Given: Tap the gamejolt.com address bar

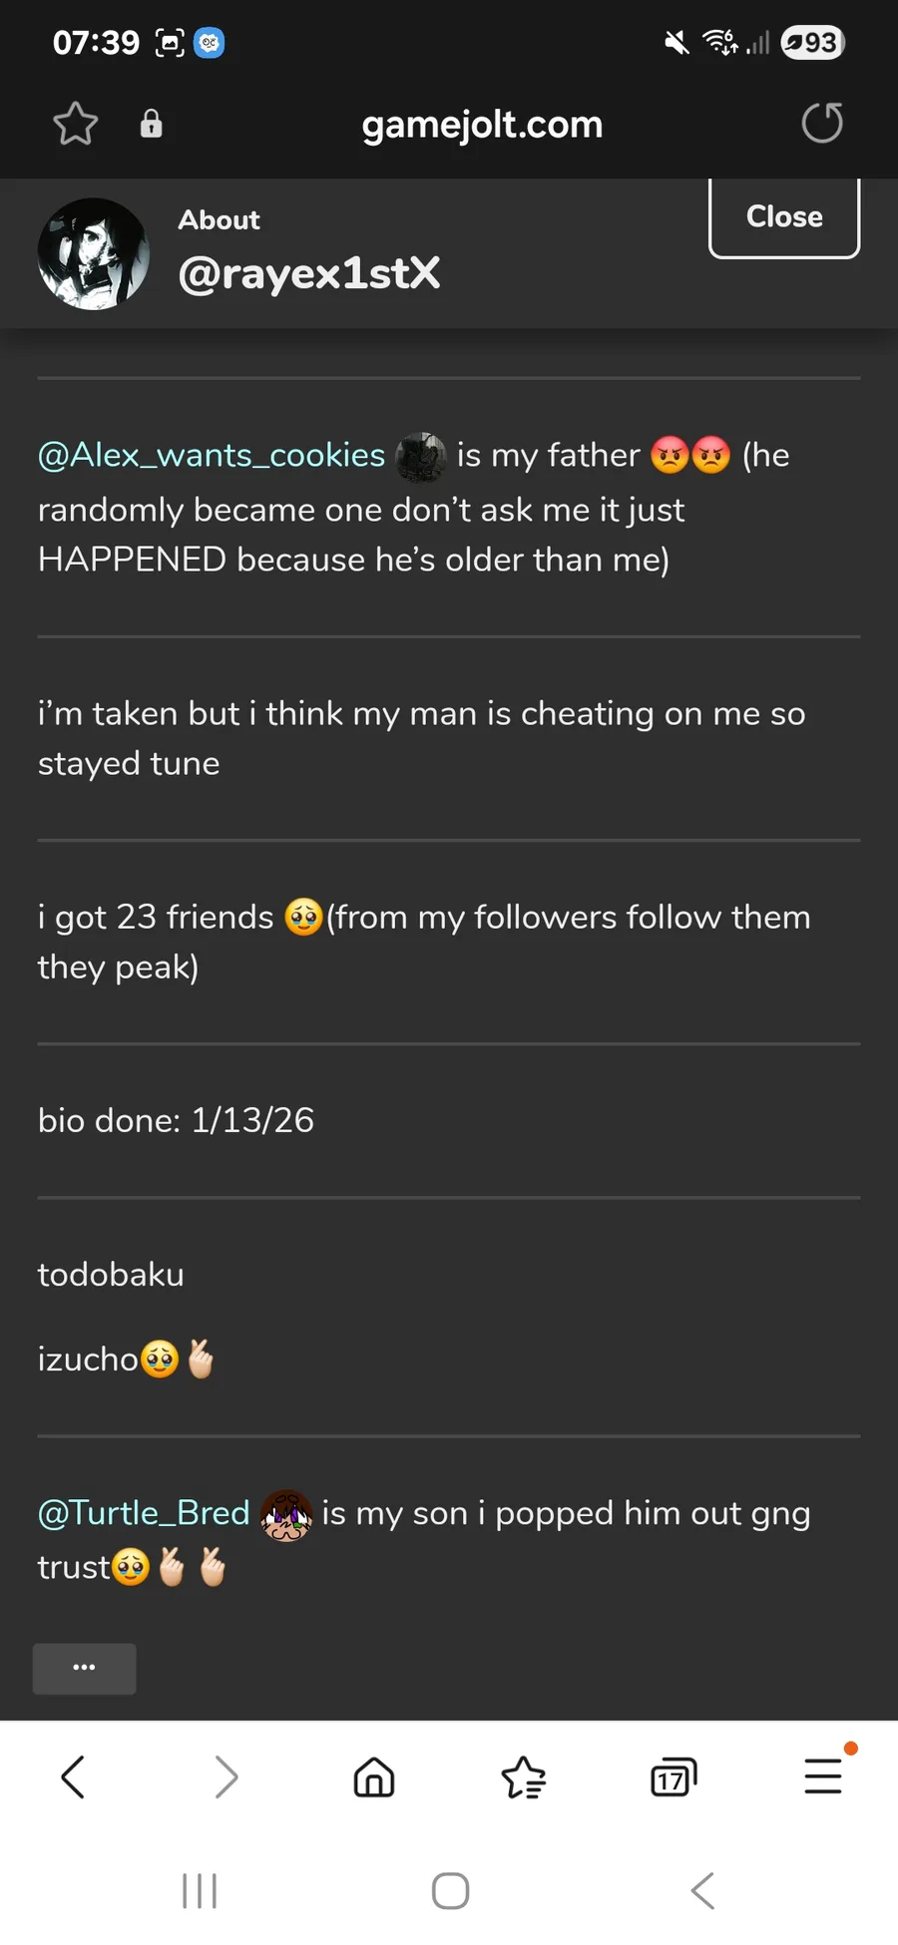Looking at the screenshot, I should [482, 125].
